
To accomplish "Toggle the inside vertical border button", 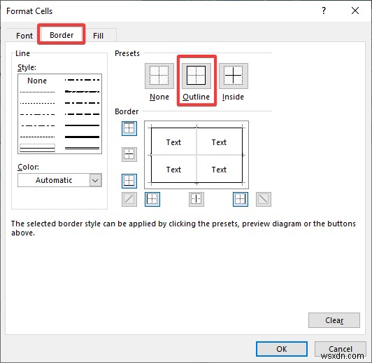I will click(196, 199).
